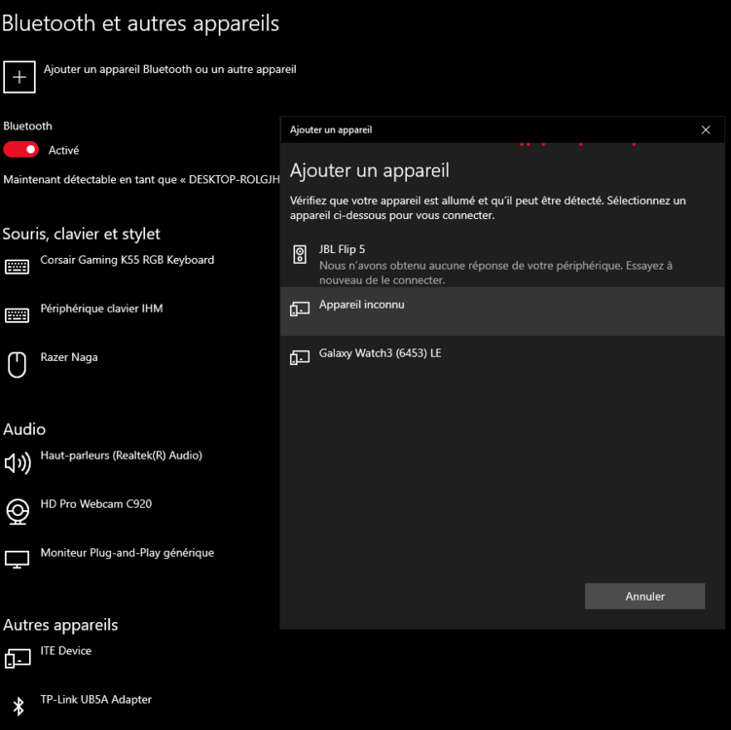
Task: Select the Périphérique clavier IHM keyboard icon
Action: point(17,315)
